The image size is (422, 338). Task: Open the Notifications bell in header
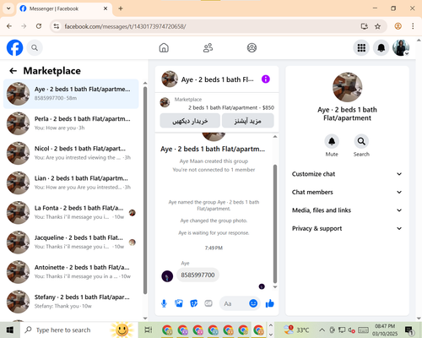(381, 48)
